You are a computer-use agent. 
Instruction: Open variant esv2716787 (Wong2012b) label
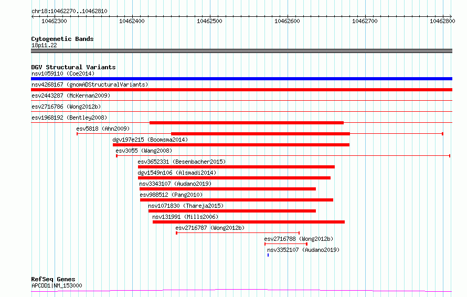point(210,228)
